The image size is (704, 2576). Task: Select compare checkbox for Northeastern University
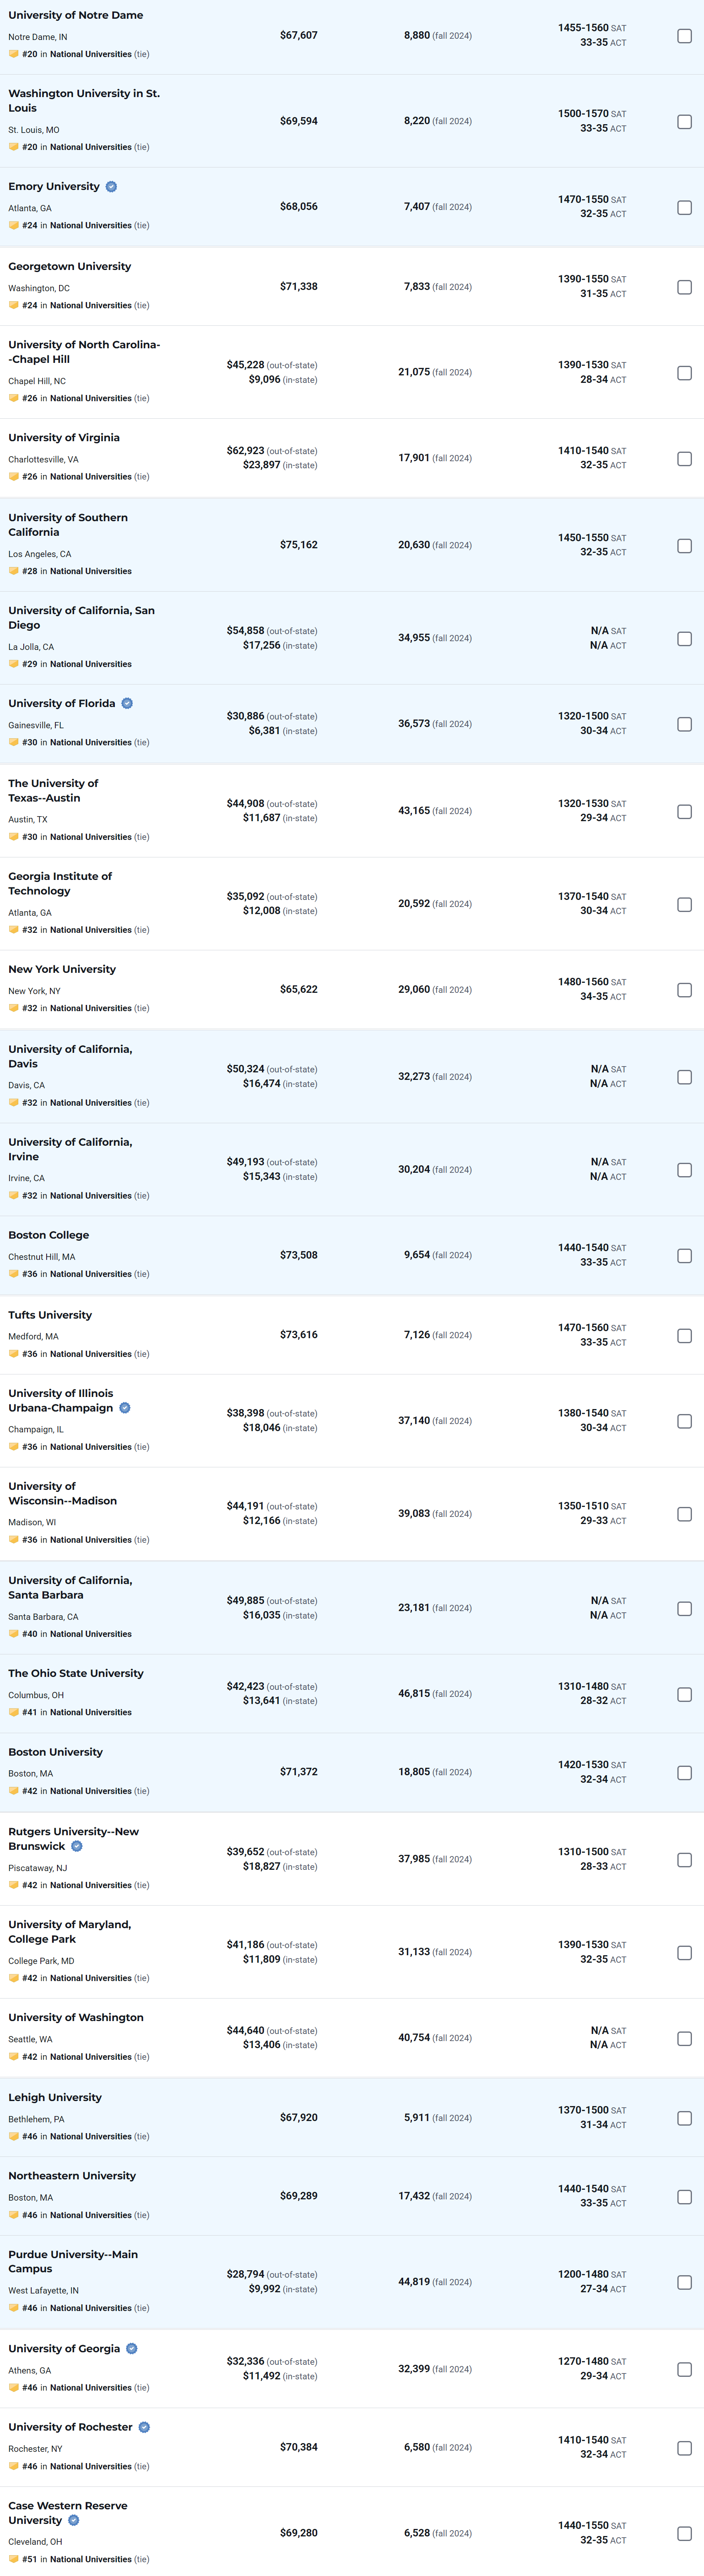(x=684, y=2197)
